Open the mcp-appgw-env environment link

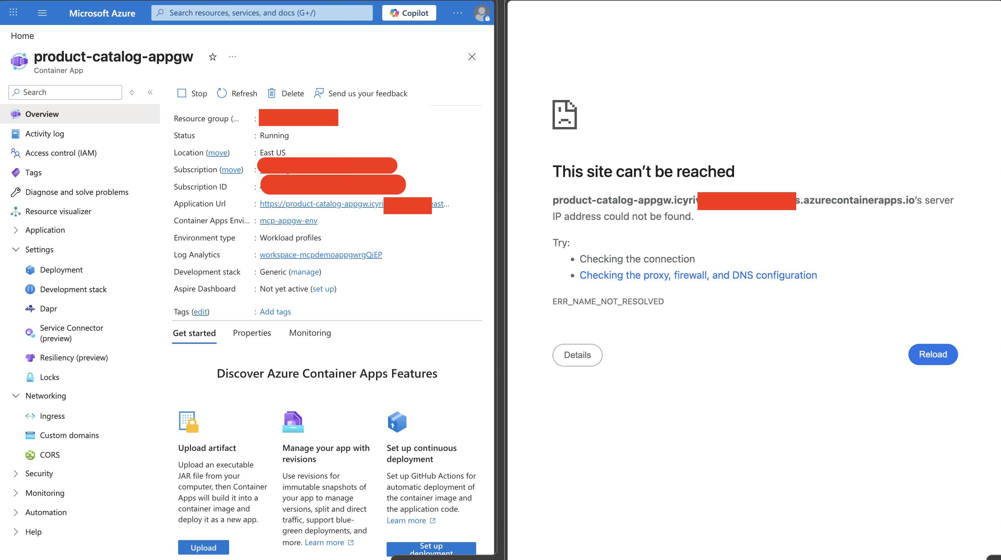pos(288,220)
